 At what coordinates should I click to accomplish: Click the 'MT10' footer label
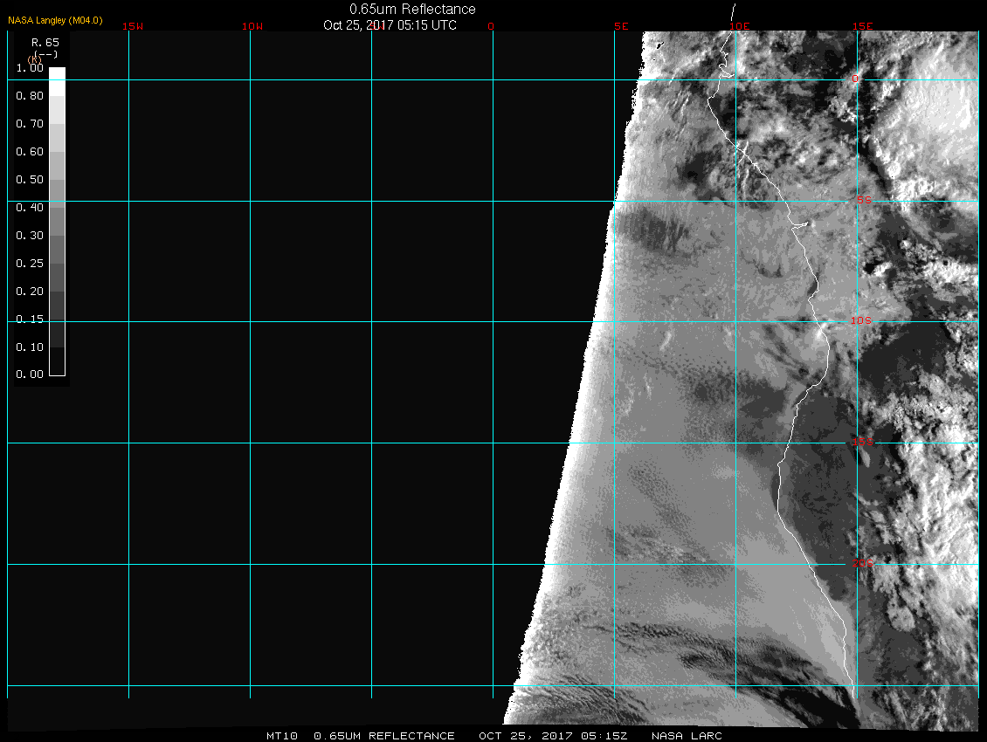point(281,736)
